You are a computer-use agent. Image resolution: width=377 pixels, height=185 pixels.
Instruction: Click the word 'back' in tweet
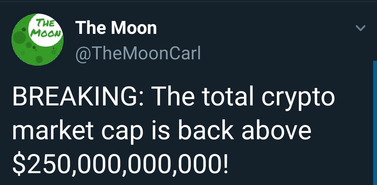tap(206, 132)
